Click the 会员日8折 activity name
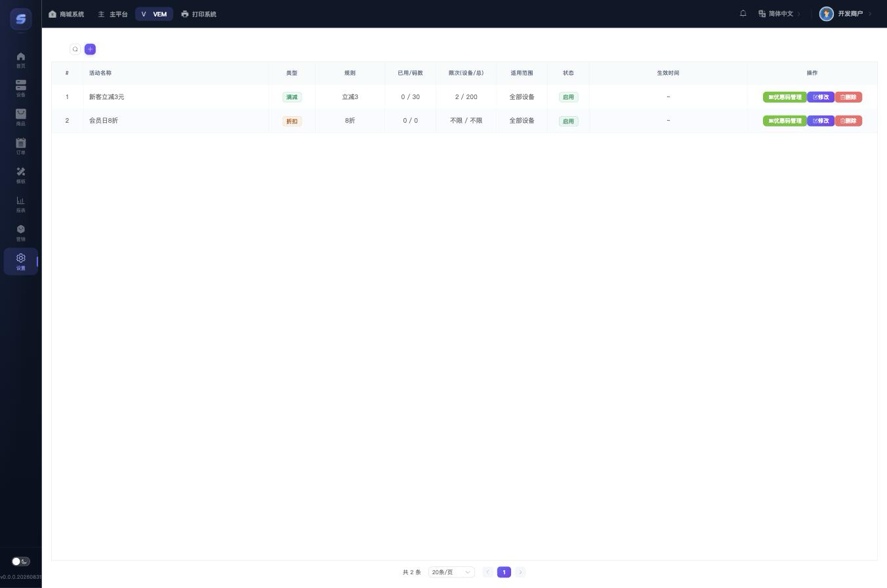Image resolution: width=887 pixels, height=588 pixels. (104, 121)
